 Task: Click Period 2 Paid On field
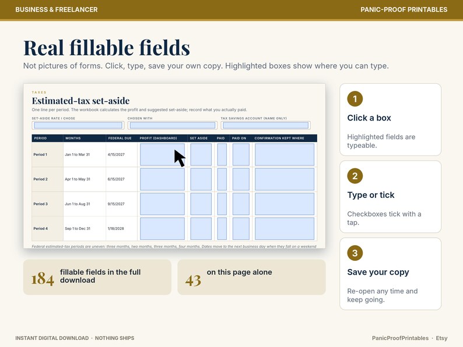pos(241,179)
